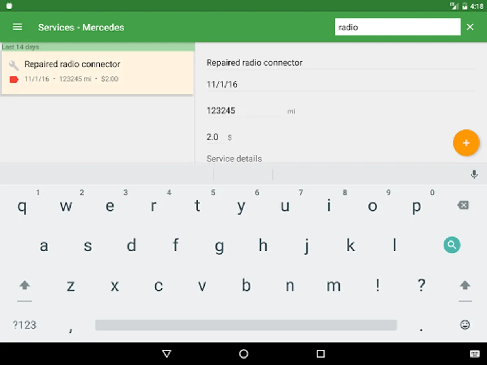487x365 pixels.
Task: Tap the red tag icon on the entry
Action: [14, 79]
